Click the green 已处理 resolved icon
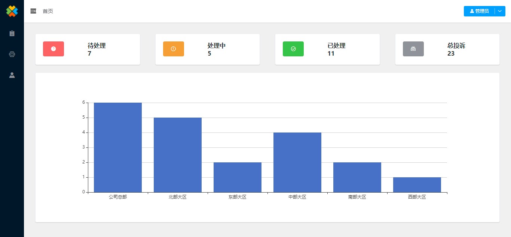This screenshot has width=511, height=237. pyautogui.click(x=293, y=49)
